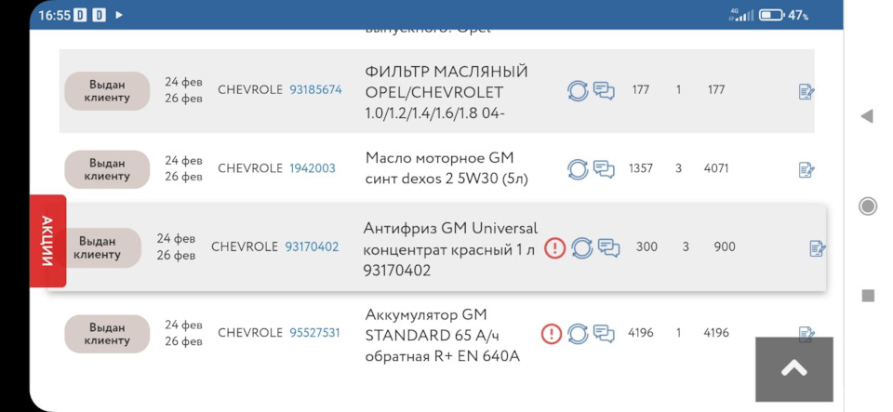Viewport: 893px width, 412px height.
Task: Open the red АКЦИИ side tab
Action: (47, 241)
